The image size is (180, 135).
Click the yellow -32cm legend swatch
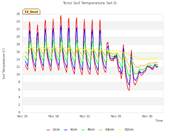click(120, 130)
